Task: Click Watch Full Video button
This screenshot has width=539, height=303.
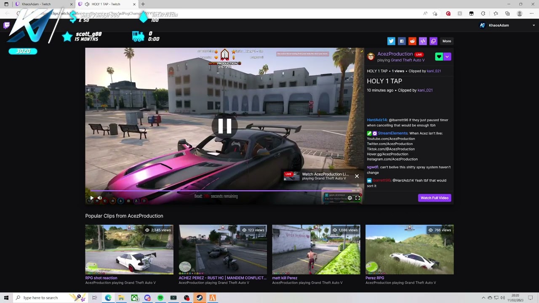Action: [x=435, y=198]
